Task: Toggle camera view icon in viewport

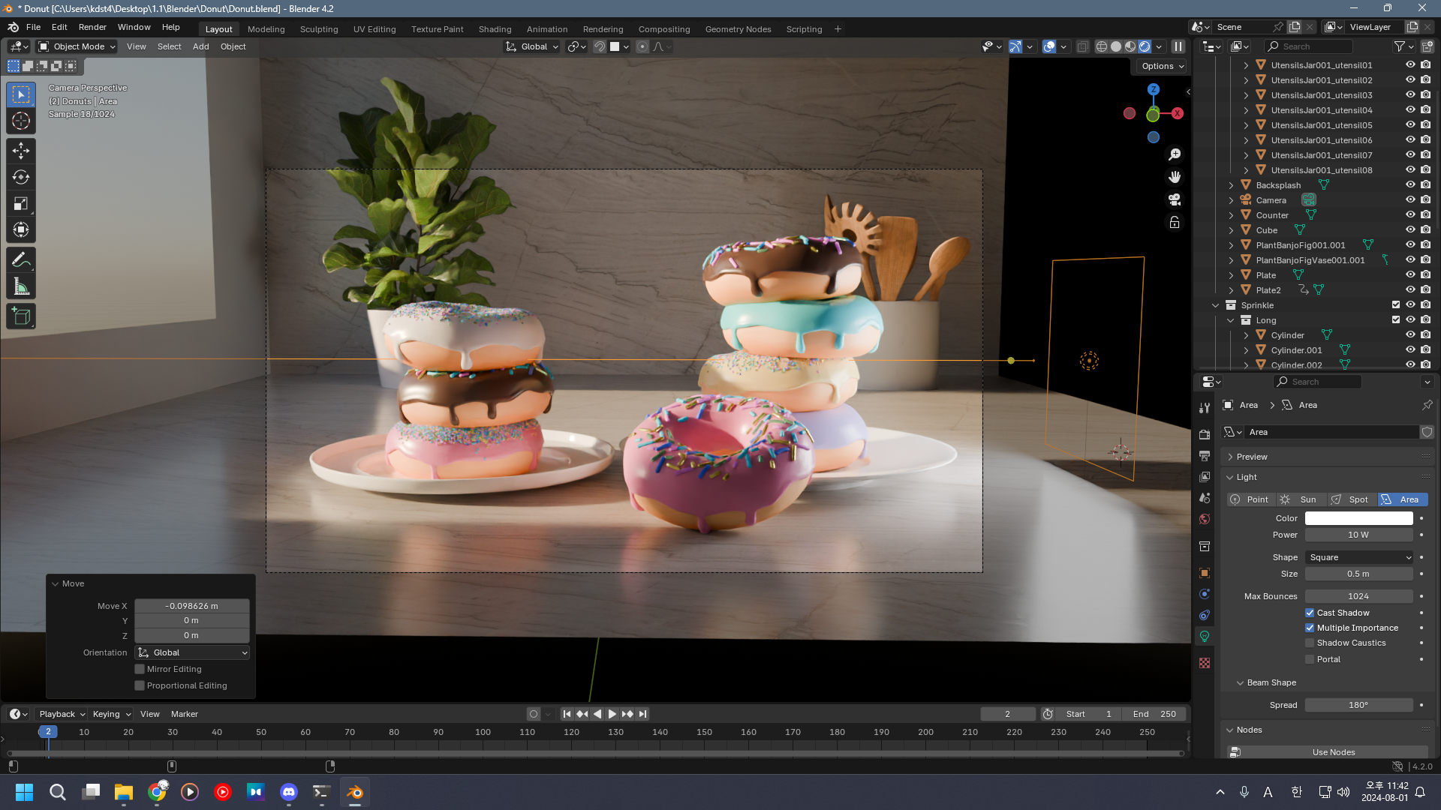Action: (x=1175, y=199)
